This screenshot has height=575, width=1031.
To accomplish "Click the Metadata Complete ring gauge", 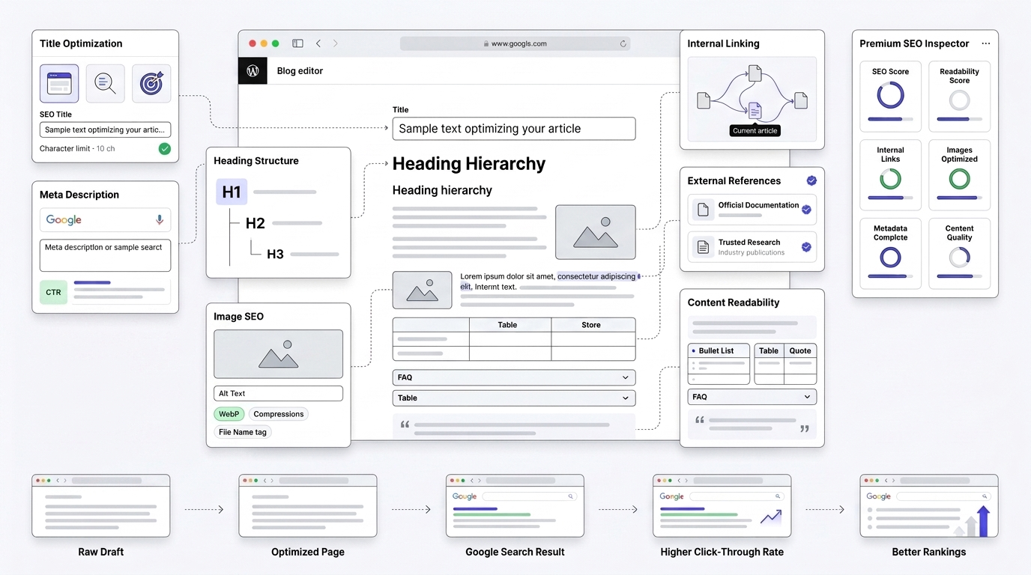I will tap(890, 258).
